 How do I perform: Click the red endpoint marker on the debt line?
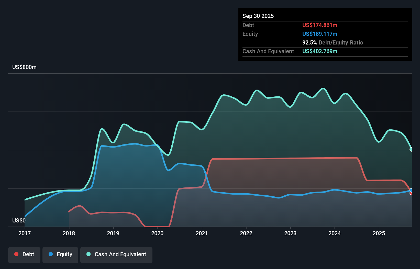411,194
